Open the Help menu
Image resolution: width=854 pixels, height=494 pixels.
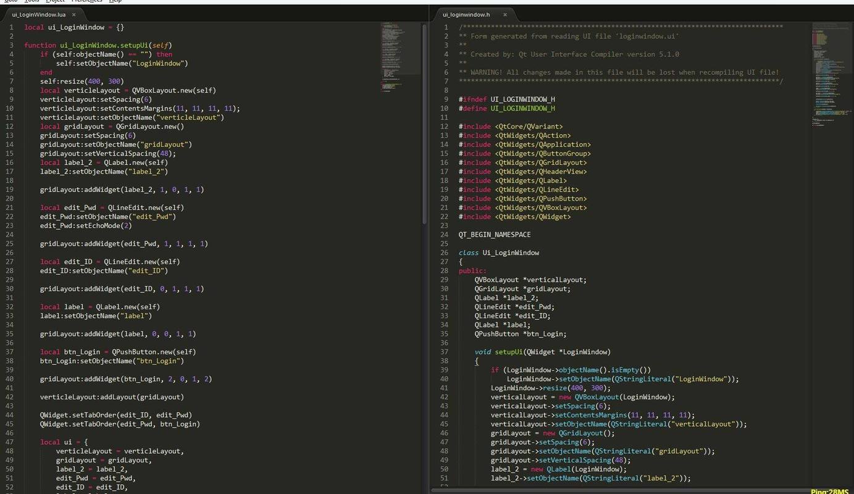coord(115,1)
